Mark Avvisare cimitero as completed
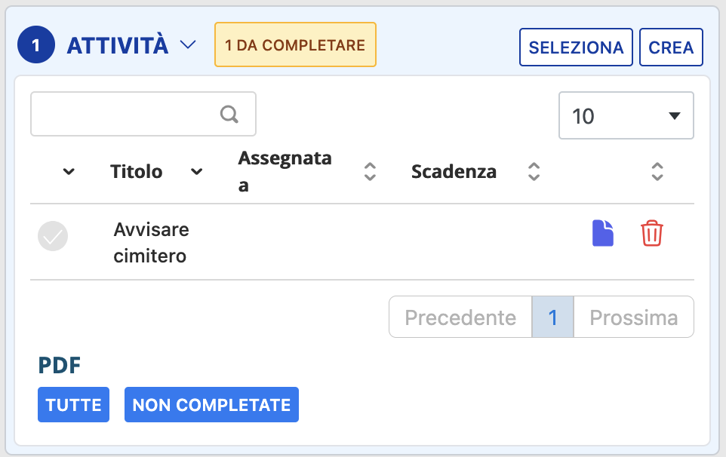Viewport: 726px width, 457px height. pos(53,236)
